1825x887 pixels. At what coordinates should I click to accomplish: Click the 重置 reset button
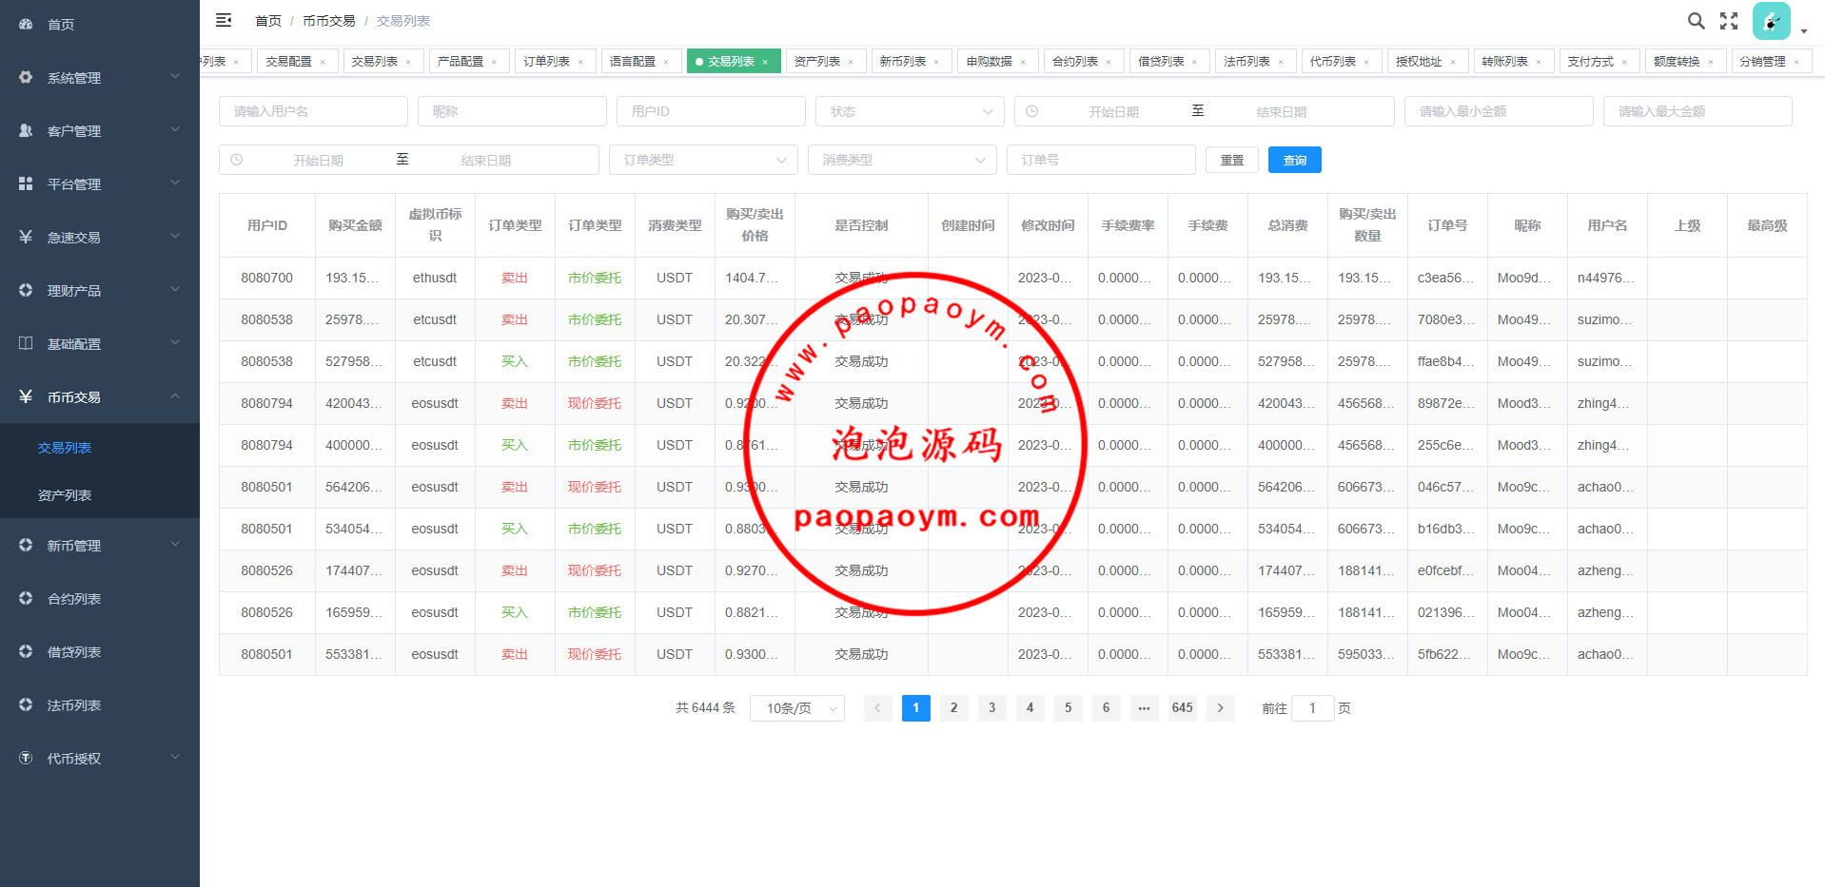[1232, 160]
